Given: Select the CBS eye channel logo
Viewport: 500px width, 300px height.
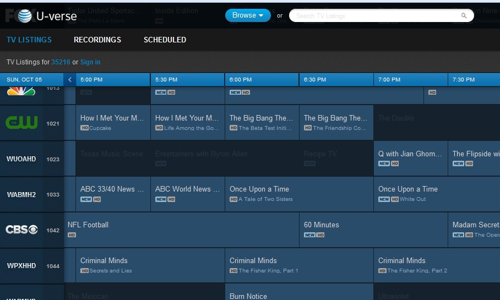Looking at the screenshot, I should tap(21, 230).
